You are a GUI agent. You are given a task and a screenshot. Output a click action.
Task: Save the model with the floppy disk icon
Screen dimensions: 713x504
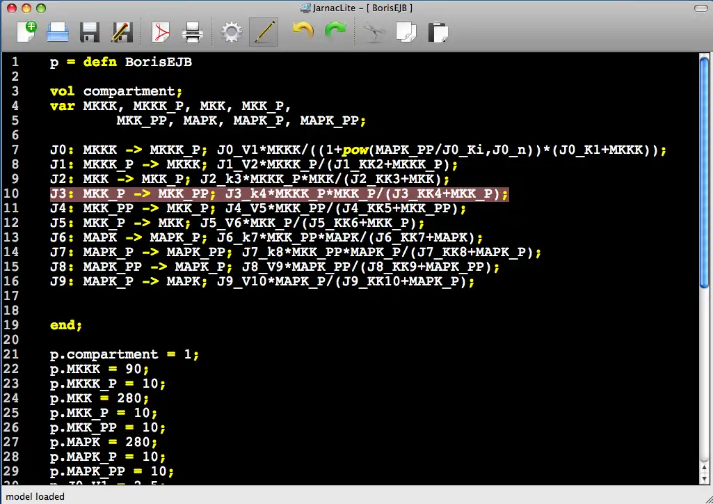(90, 33)
